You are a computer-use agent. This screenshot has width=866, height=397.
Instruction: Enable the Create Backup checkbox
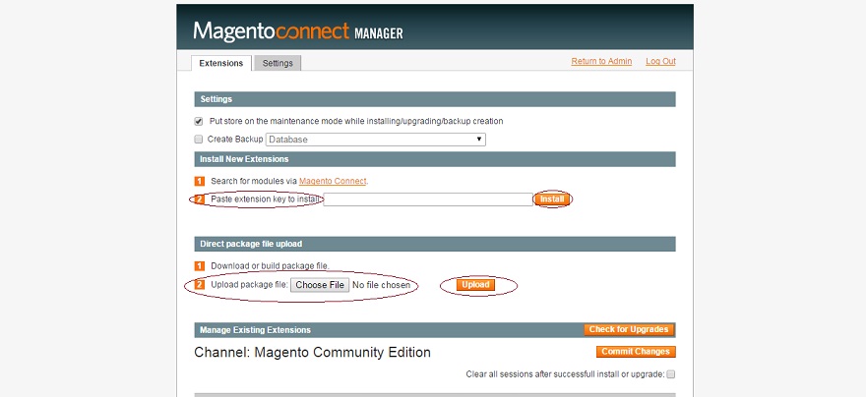pyautogui.click(x=199, y=140)
